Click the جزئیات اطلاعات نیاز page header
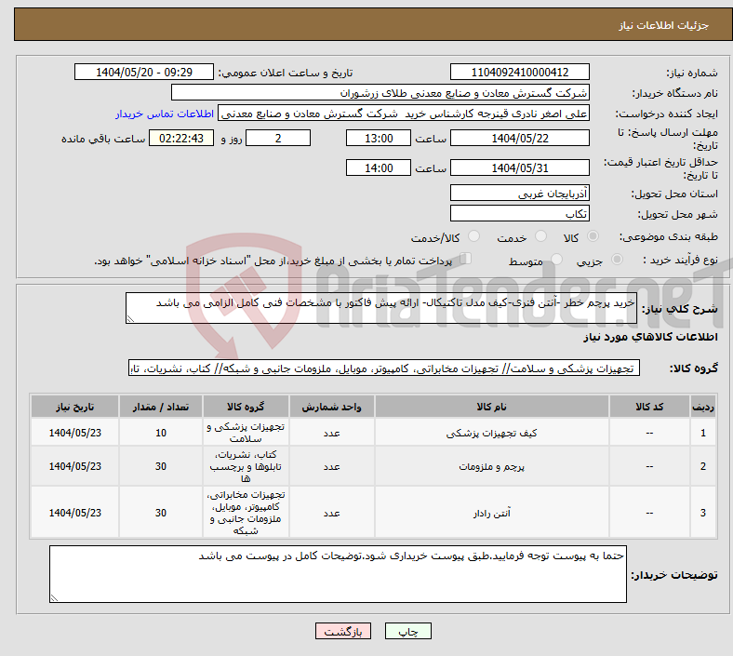The image size is (733, 656). [663, 25]
